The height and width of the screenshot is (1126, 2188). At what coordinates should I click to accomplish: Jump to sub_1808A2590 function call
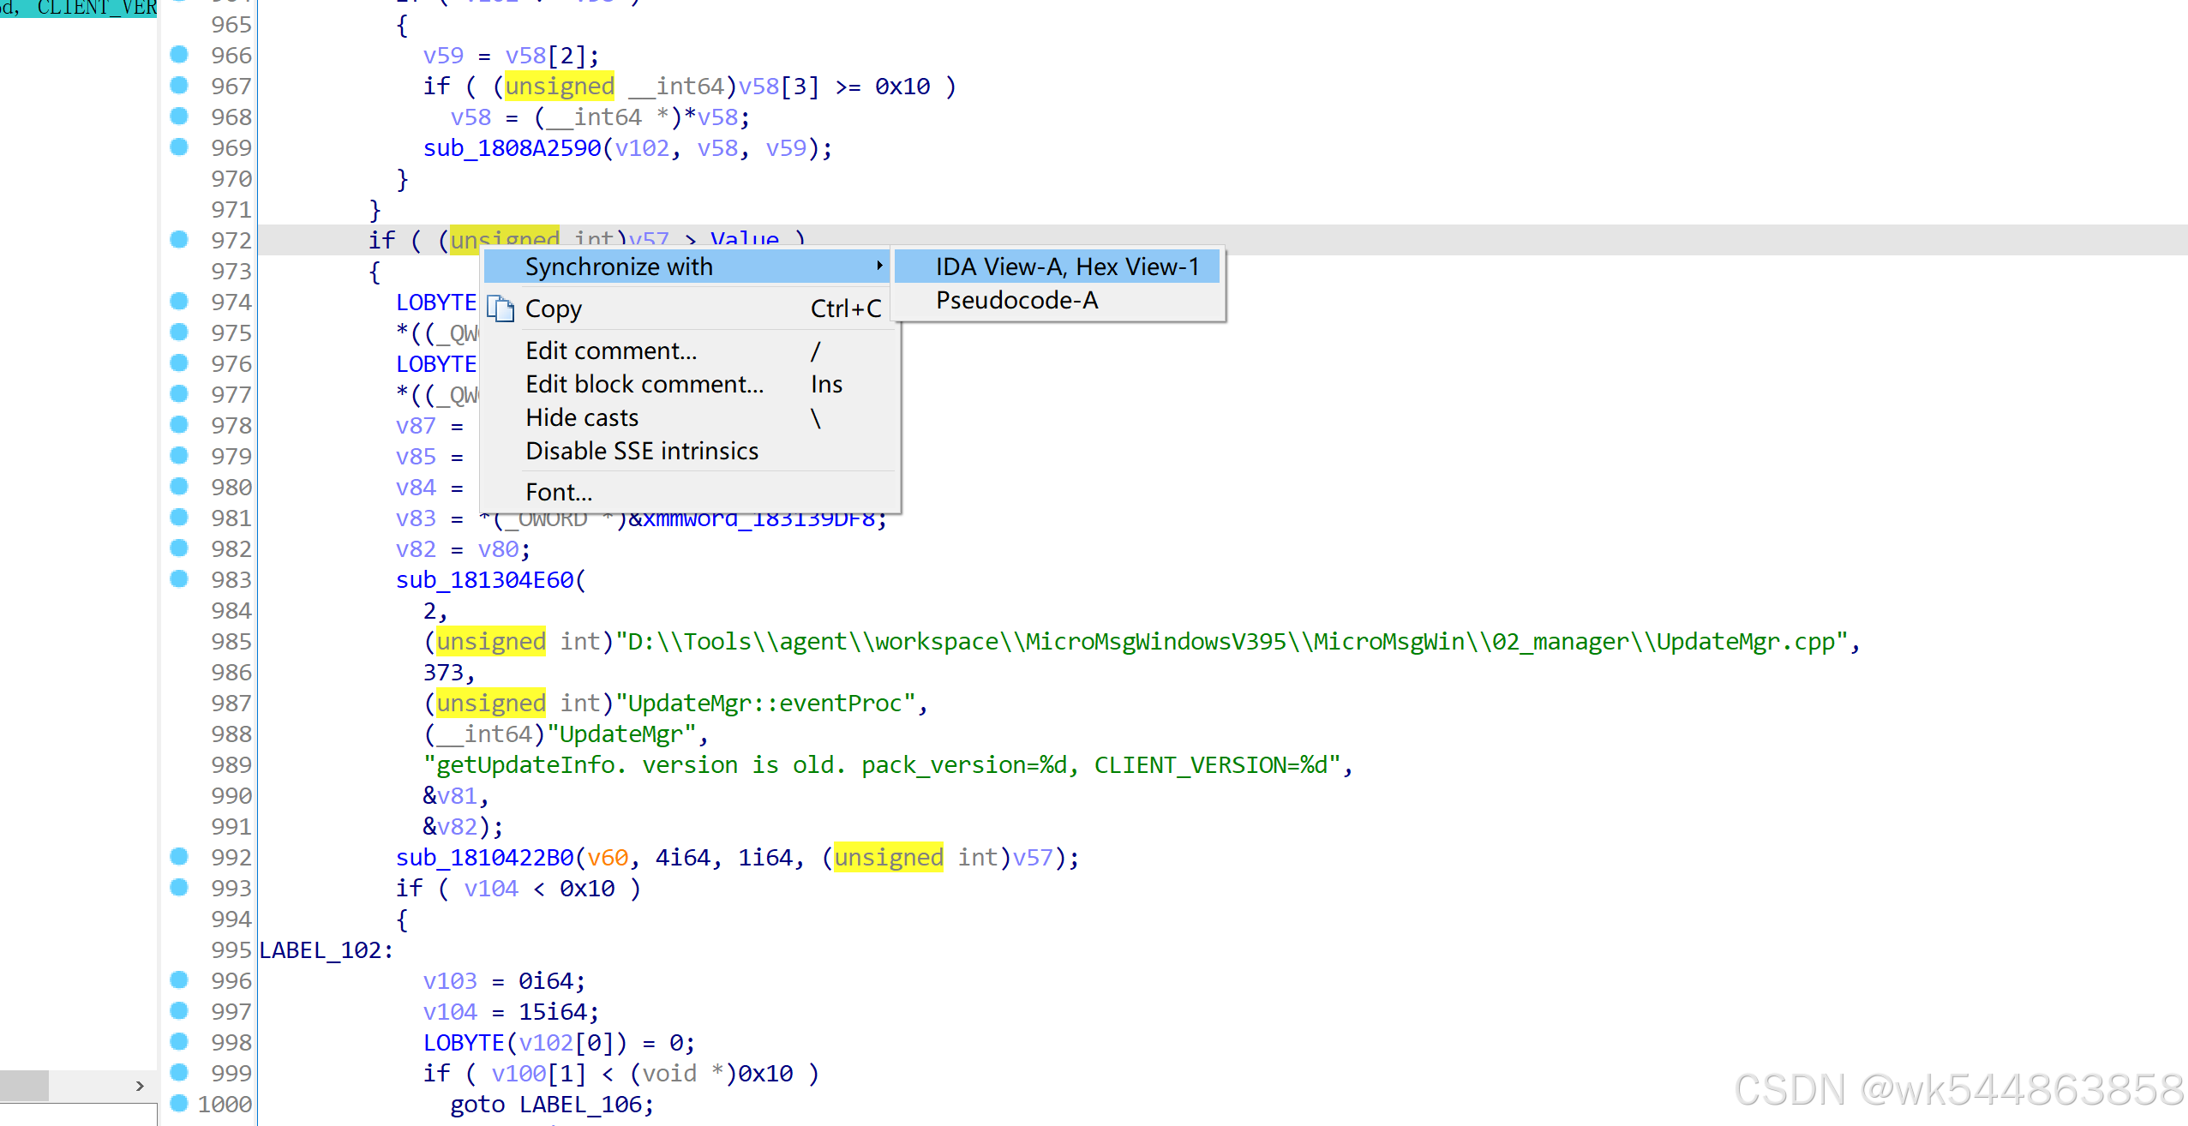click(512, 148)
